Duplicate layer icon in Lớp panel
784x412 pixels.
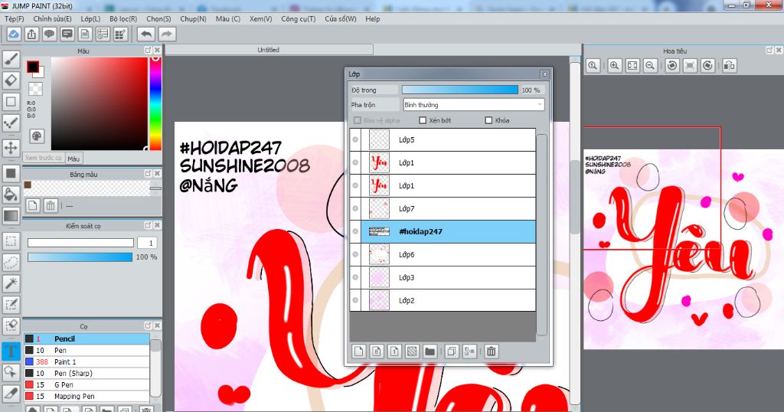(x=452, y=352)
